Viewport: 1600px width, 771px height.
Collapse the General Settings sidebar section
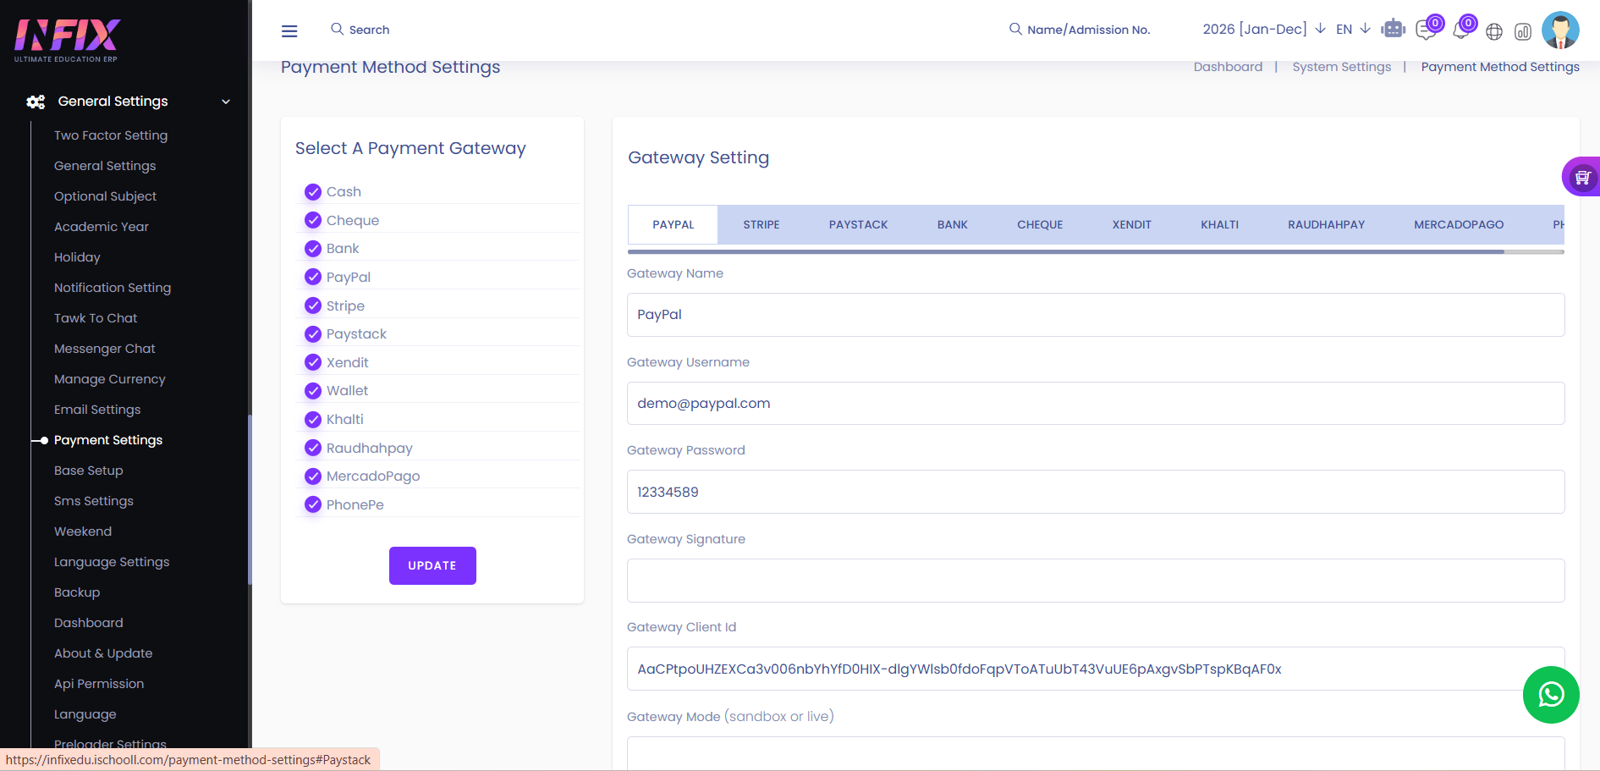click(x=226, y=102)
